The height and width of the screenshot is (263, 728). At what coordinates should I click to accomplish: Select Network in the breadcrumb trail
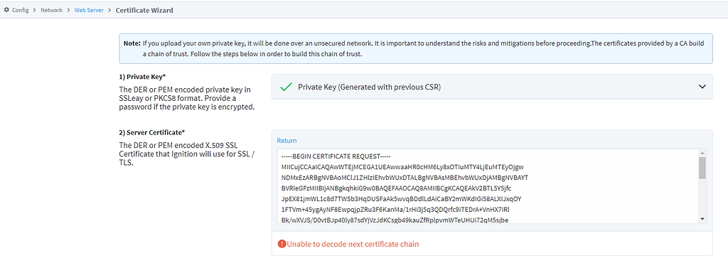(51, 10)
